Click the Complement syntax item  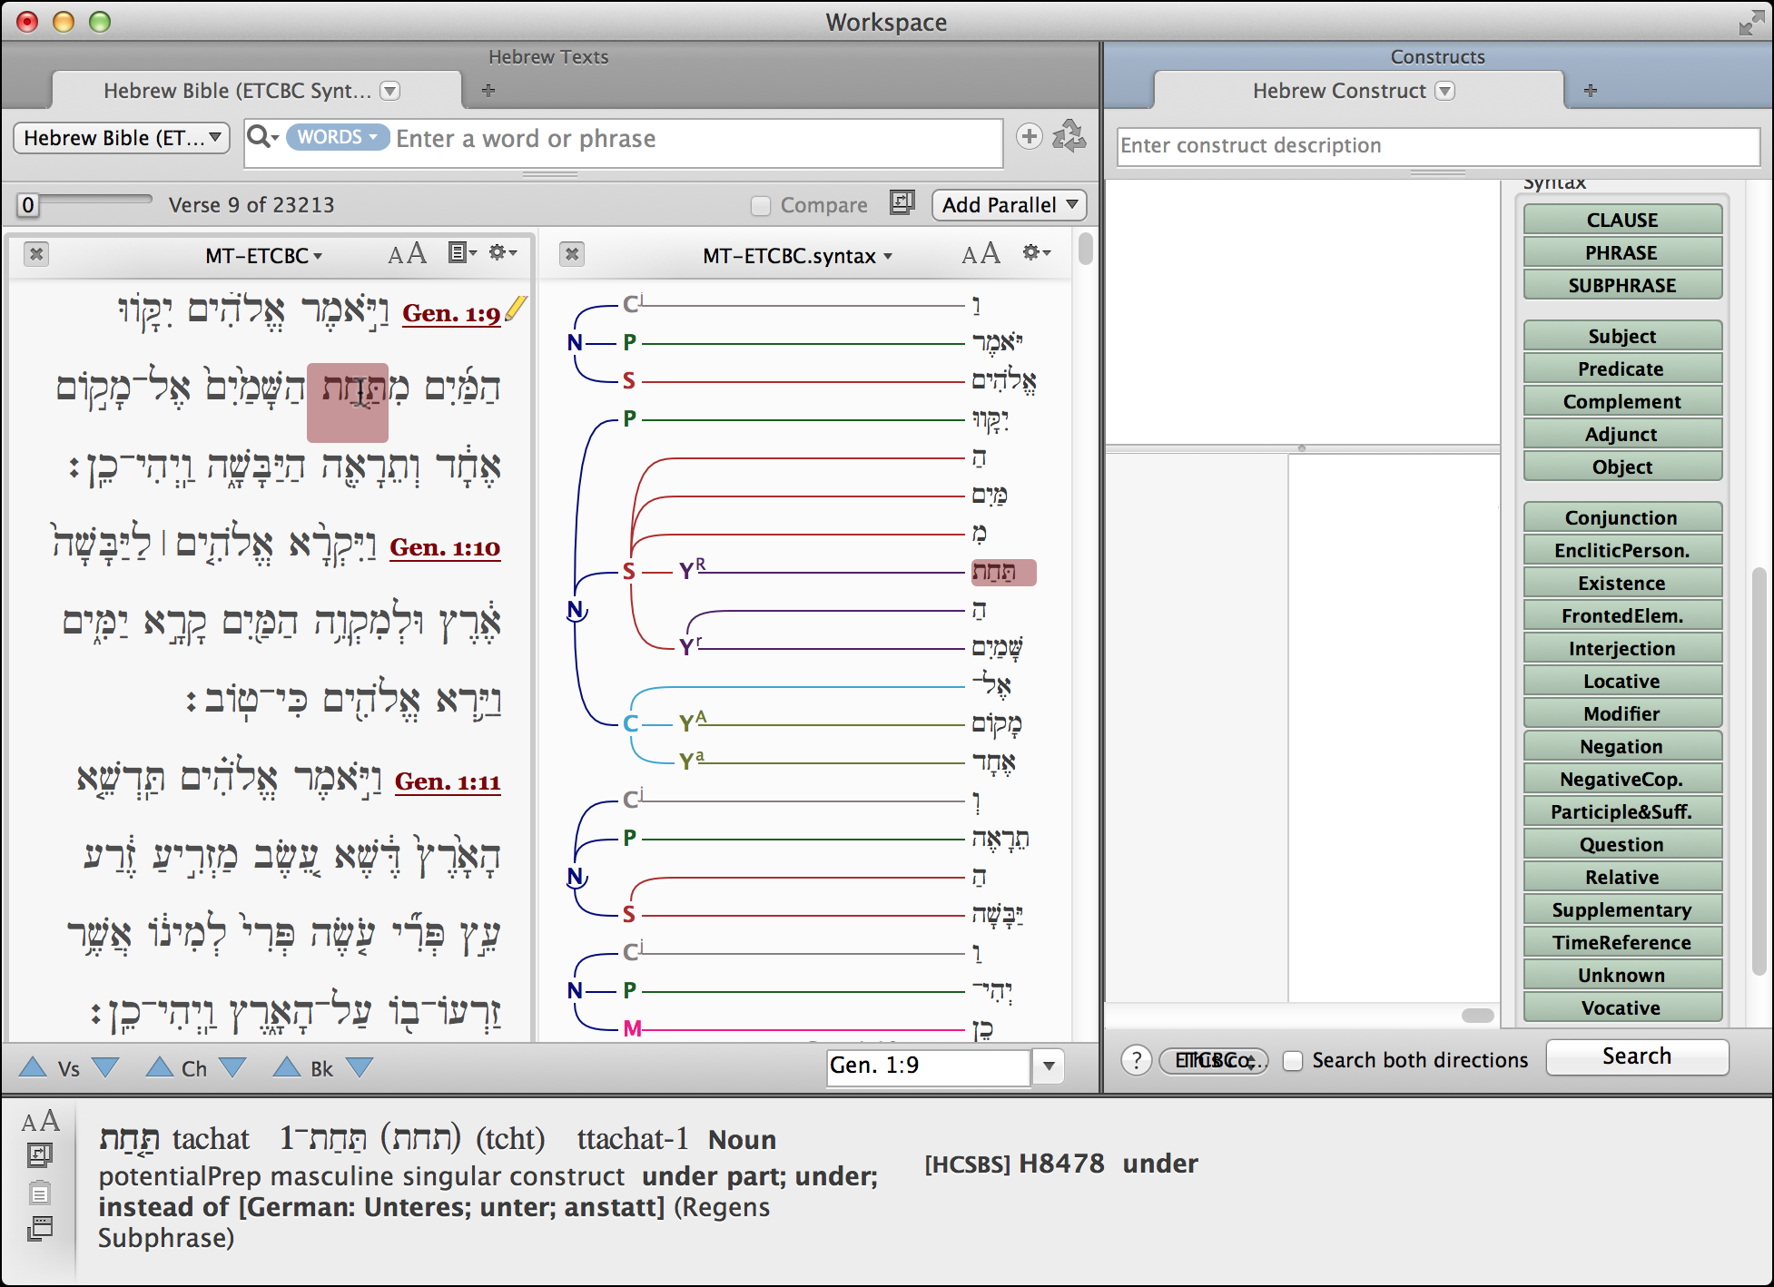[x=1622, y=401]
